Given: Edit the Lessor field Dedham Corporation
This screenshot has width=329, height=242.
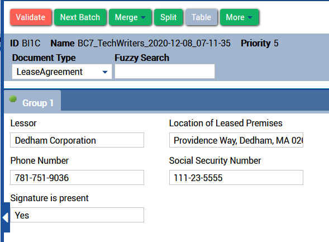Looking at the screenshot, I should [77, 140].
